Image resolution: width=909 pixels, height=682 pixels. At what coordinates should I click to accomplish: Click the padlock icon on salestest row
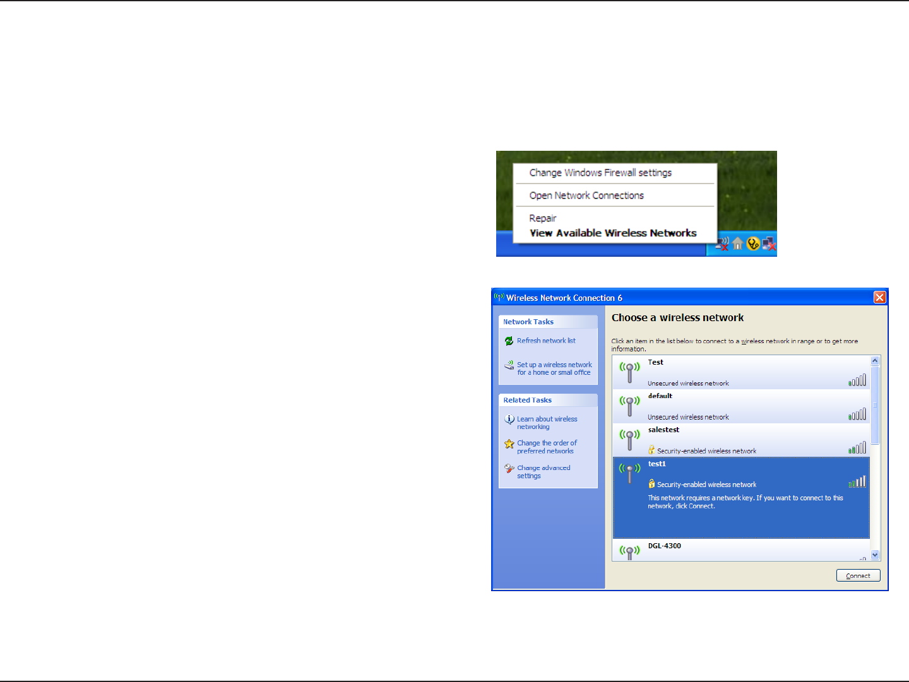(x=651, y=450)
